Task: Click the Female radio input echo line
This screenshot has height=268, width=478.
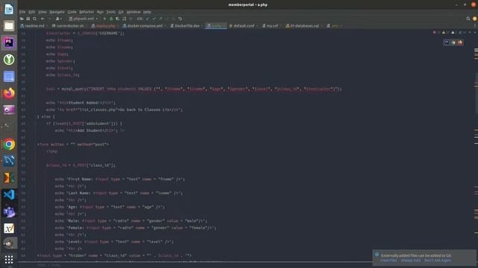Action: click(135, 228)
